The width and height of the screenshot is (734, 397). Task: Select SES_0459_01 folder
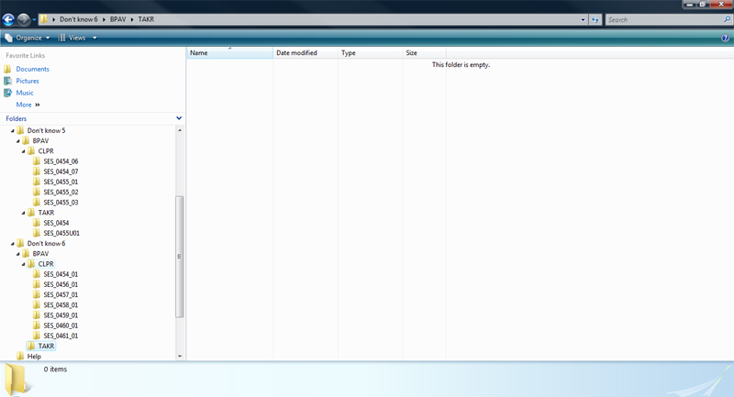[x=61, y=315]
